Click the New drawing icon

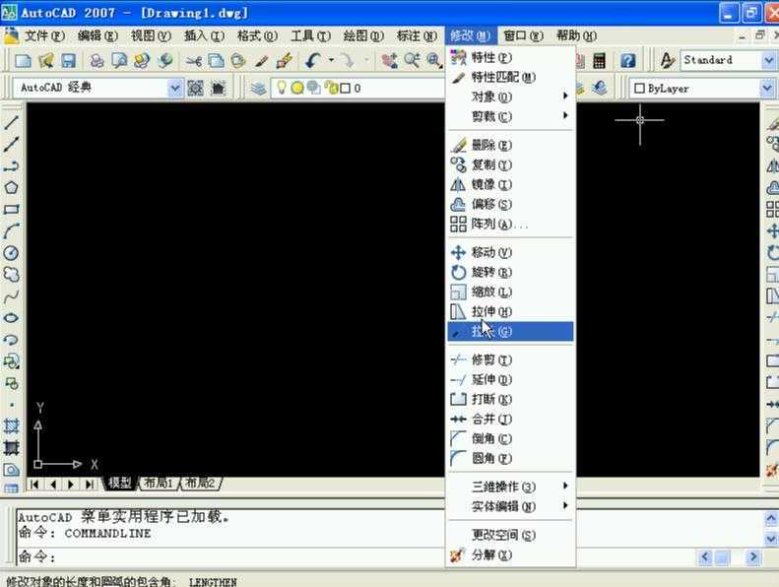point(23,61)
